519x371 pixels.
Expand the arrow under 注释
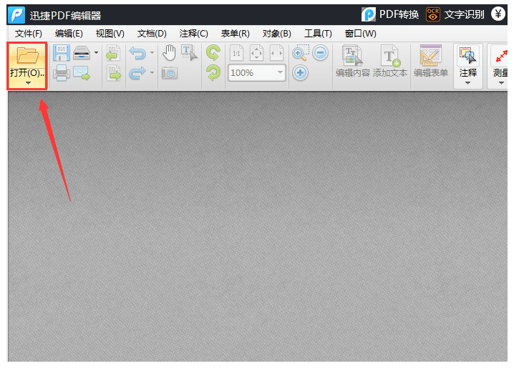pyautogui.click(x=467, y=83)
